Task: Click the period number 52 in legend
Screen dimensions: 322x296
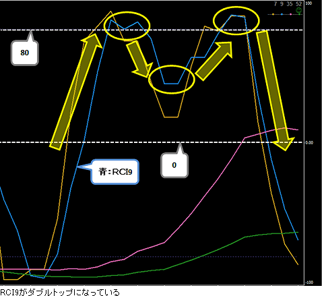Action: (x=298, y=4)
